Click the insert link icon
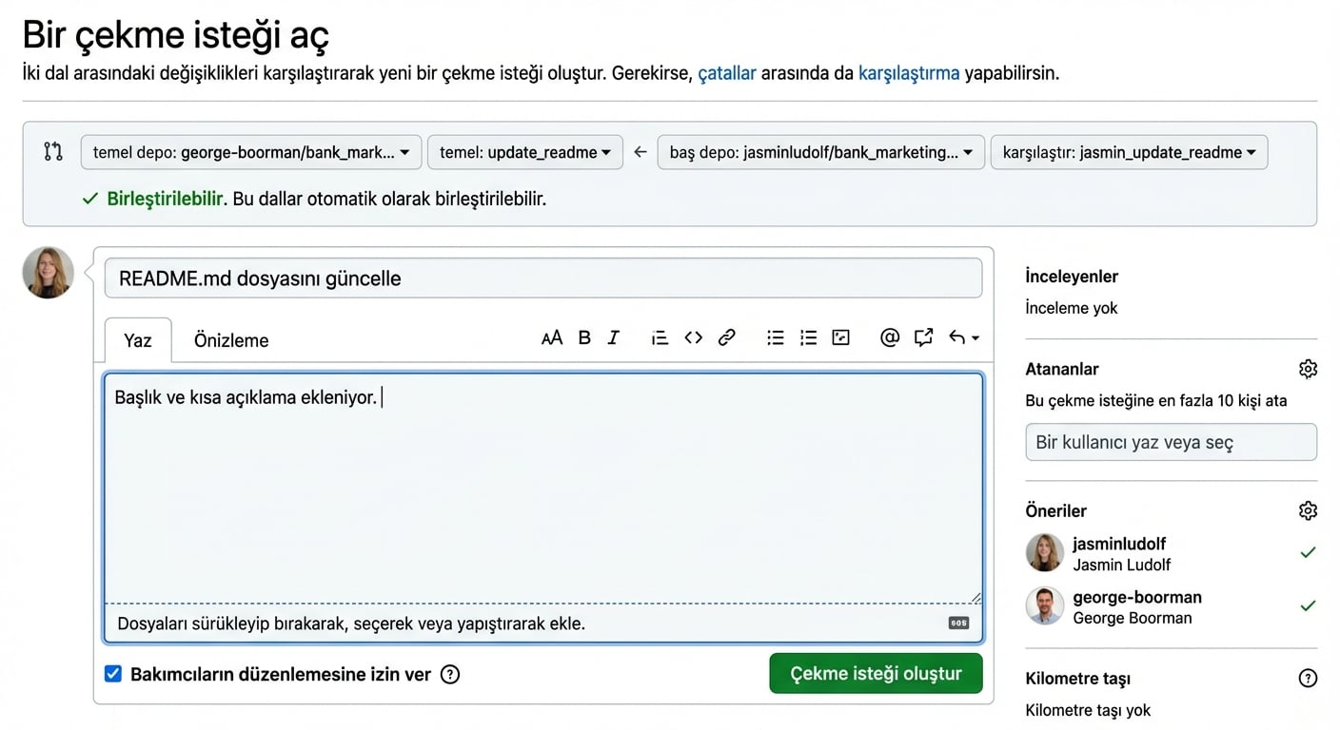The width and height of the screenshot is (1340, 730). pyautogui.click(x=726, y=337)
